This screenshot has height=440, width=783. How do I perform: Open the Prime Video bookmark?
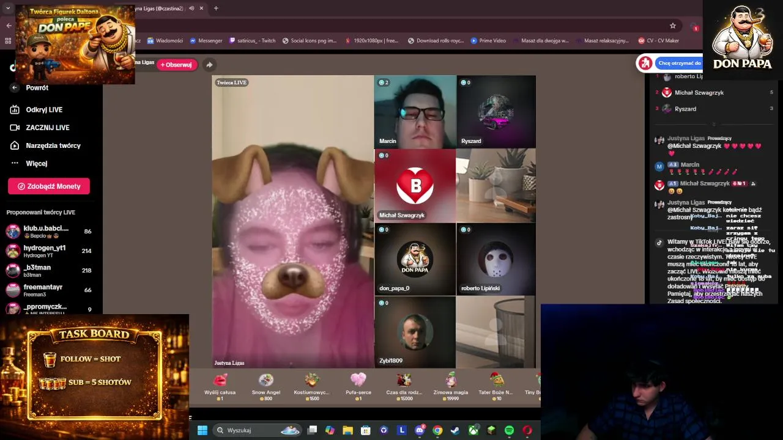488,41
